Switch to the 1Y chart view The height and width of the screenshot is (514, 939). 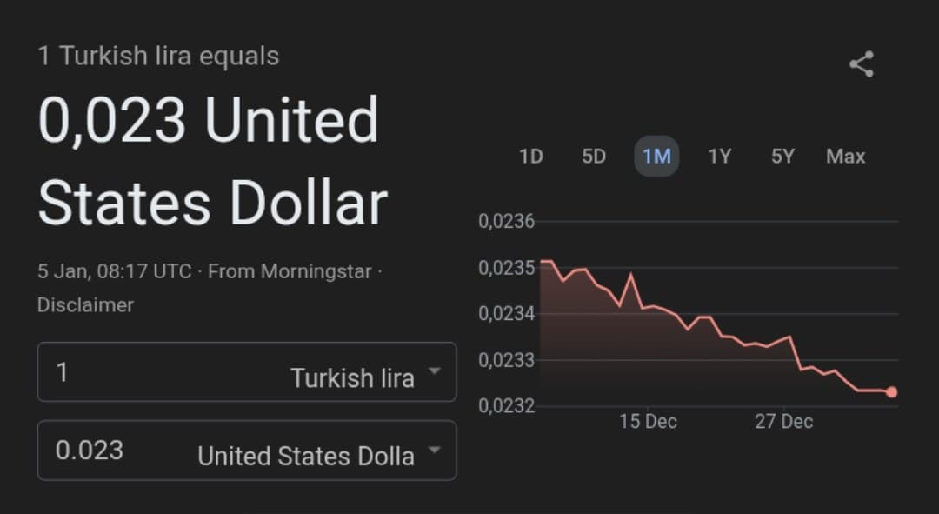(719, 156)
